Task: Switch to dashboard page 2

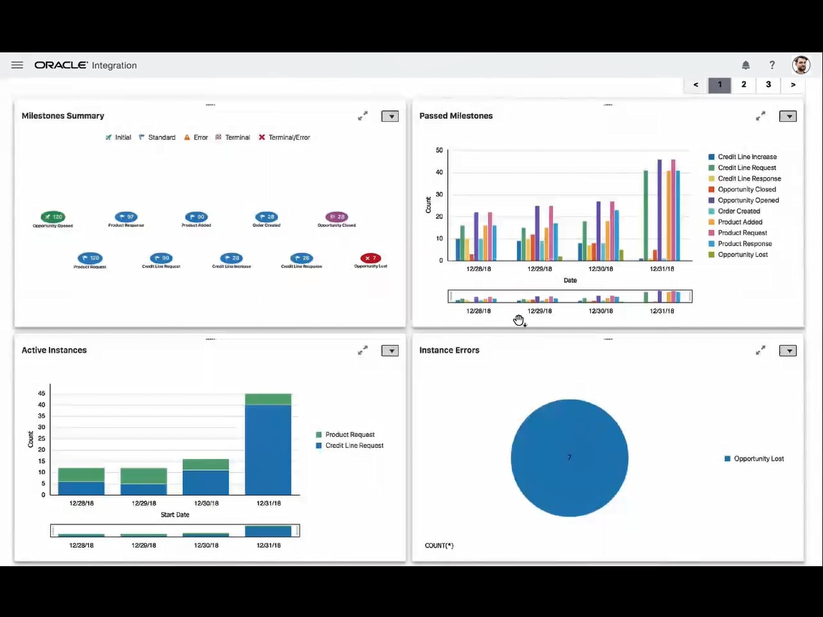Action: point(743,85)
